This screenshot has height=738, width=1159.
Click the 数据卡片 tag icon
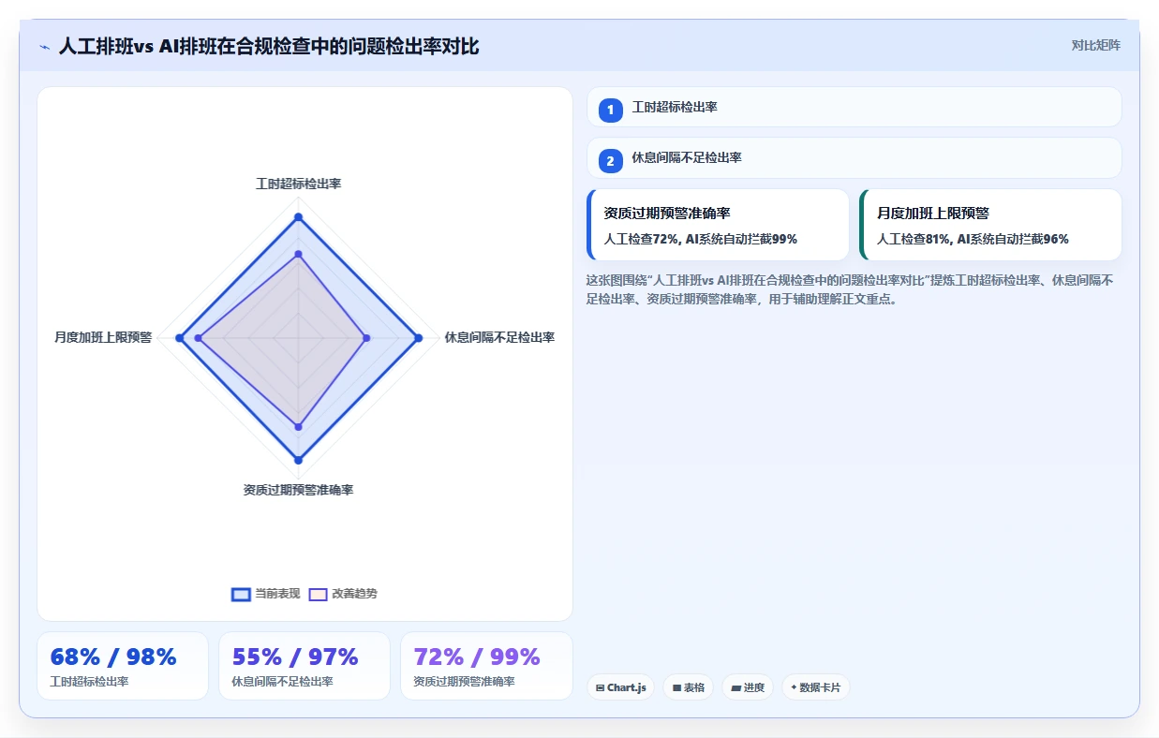coord(794,687)
